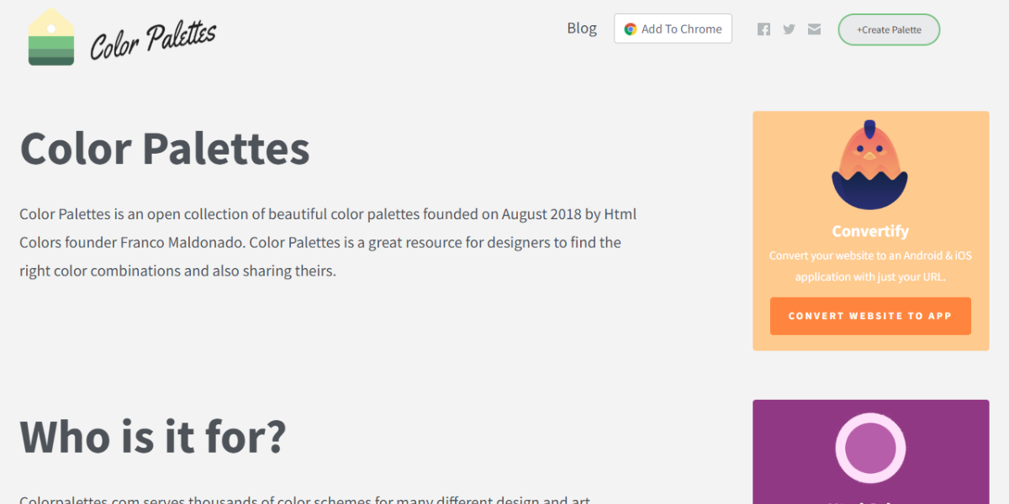Click the Convertify title link
Screen dimensions: 1009x504
pos(870,231)
